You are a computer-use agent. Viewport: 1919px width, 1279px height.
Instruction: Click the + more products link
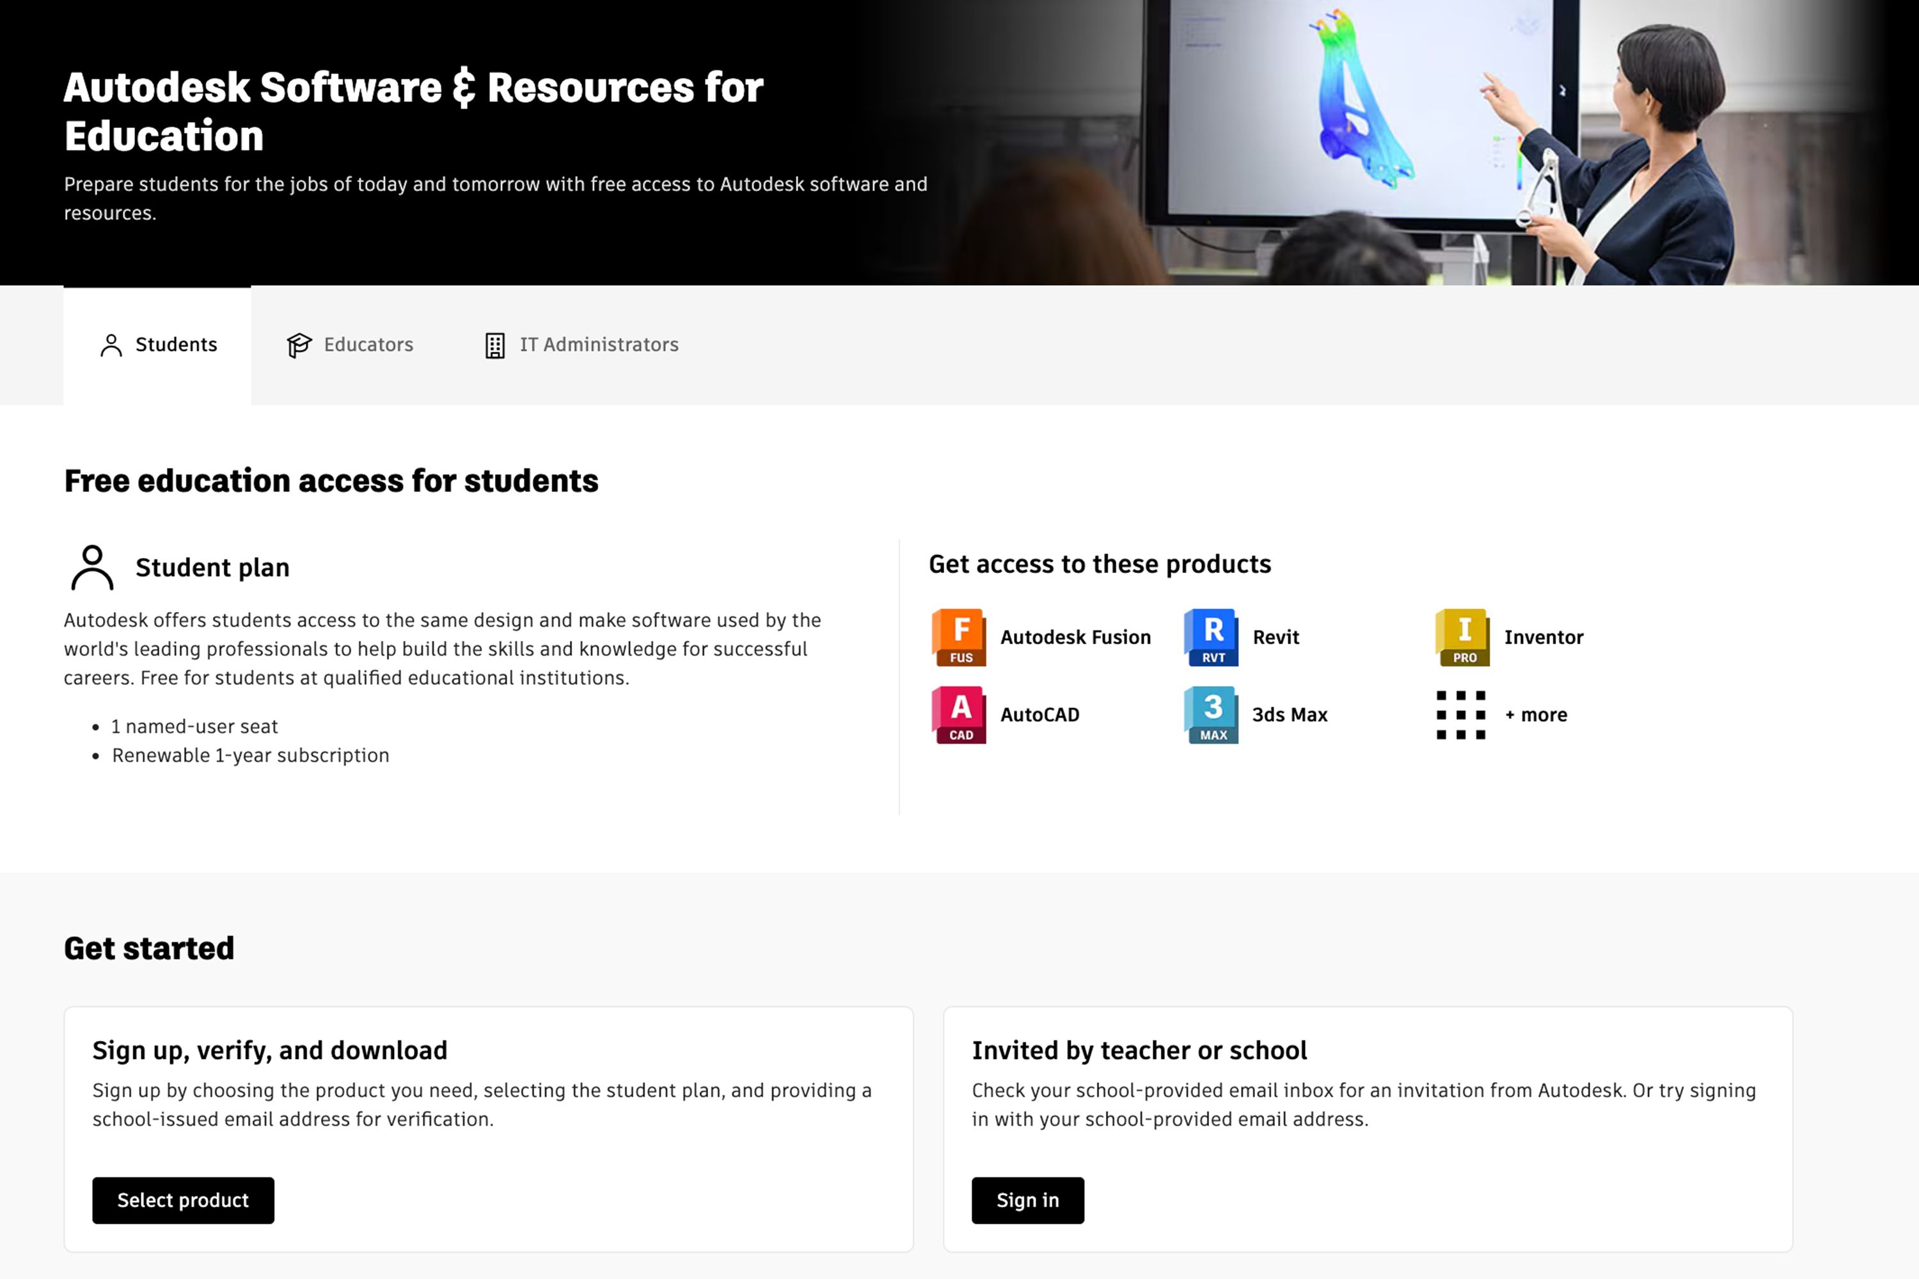[1536, 714]
